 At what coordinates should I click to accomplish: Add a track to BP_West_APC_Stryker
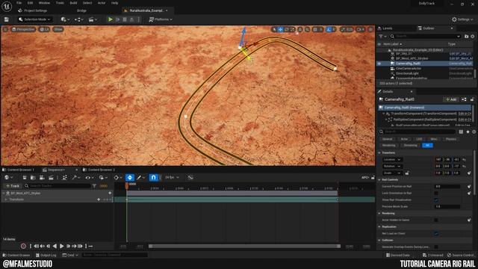coord(110,193)
